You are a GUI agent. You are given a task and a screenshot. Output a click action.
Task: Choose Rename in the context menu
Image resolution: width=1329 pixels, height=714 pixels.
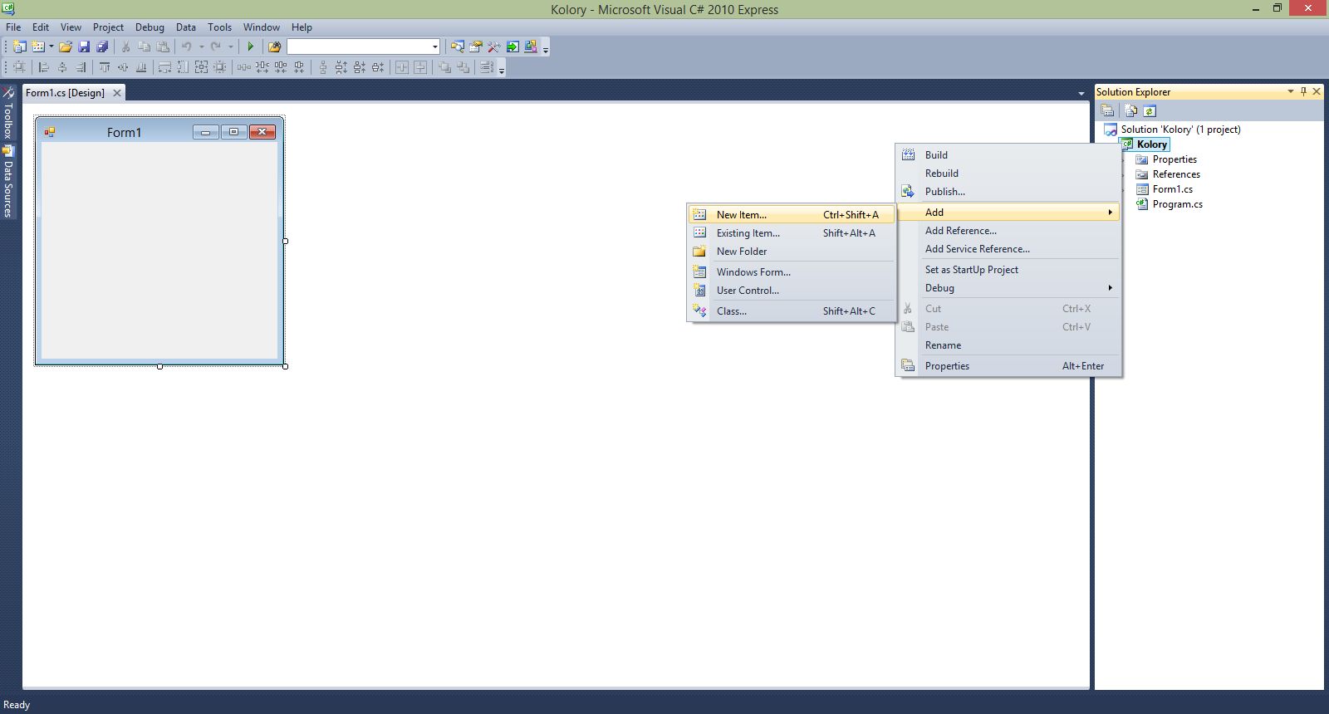coord(1008,345)
